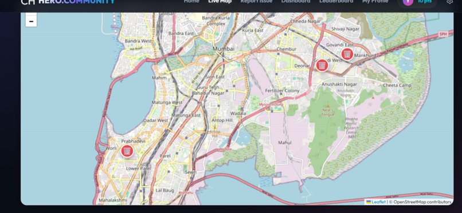Click the Mahul label
This screenshot has height=213, width=462.
coord(285,143)
